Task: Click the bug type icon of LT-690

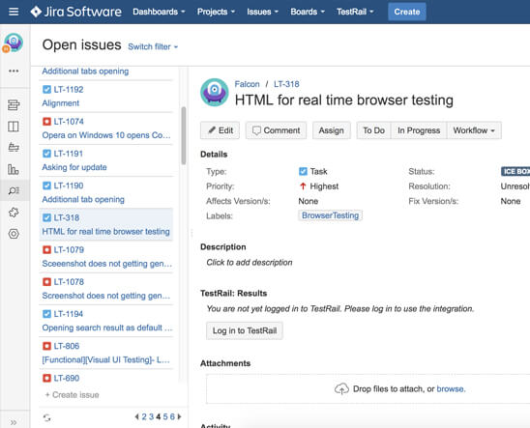Action: [x=46, y=378]
